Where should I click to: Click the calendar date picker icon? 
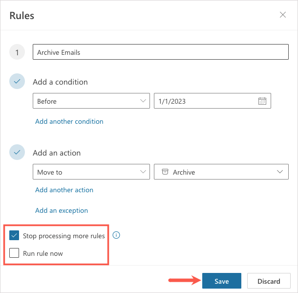tap(262, 101)
